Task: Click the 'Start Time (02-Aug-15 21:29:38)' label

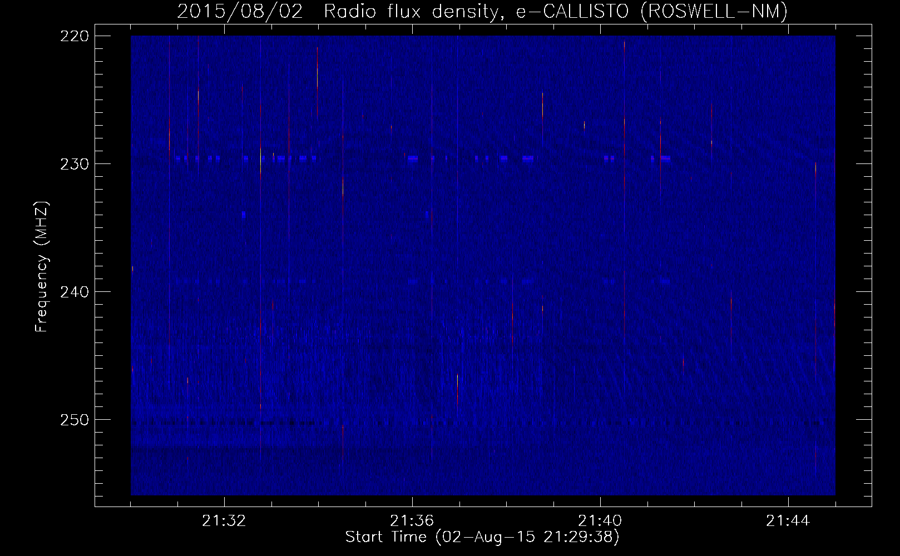Action: point(482,537)
